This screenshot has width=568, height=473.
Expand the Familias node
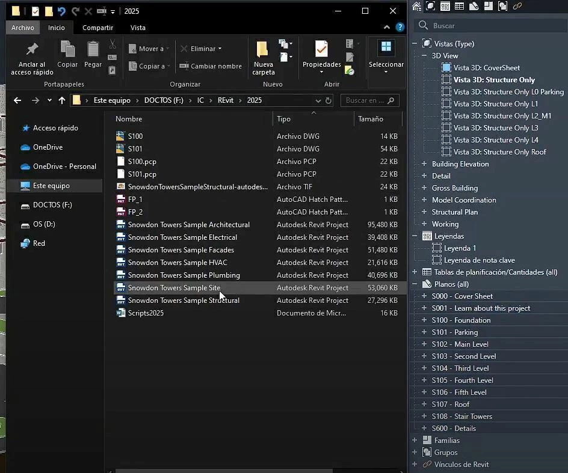pyautogui.click(x=415, y=441)
